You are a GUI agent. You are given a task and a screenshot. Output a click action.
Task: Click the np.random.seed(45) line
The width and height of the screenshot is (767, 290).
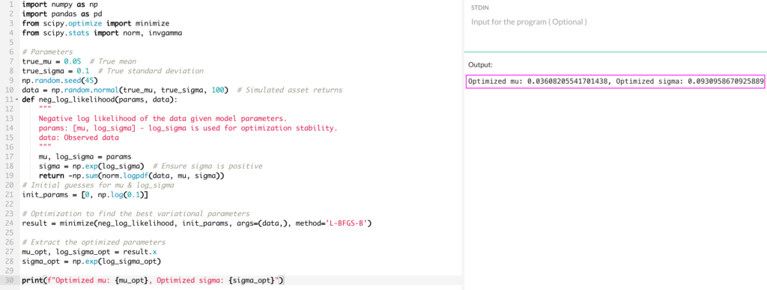[60, 81]
